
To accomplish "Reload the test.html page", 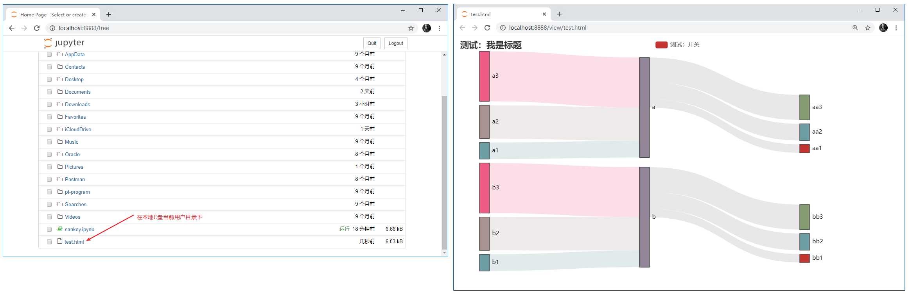I will coord(487,28).
